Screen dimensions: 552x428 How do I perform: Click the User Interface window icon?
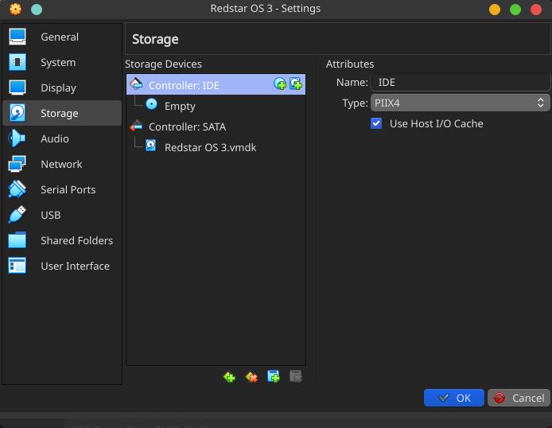click(17, 266)
